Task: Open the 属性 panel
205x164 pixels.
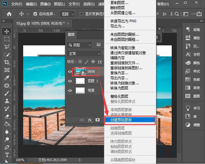Action: point(193,38)
